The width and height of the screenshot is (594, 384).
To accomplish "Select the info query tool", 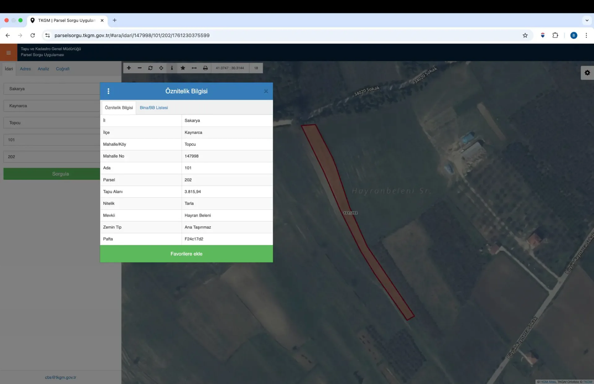I will tap(172, 68).
